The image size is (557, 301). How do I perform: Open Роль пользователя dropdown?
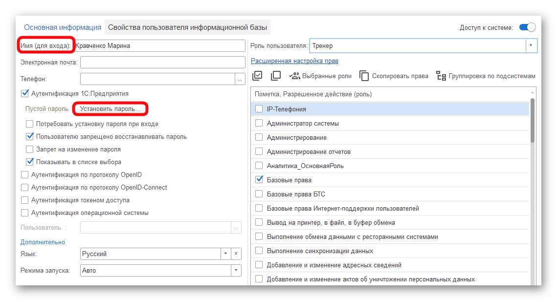531,45
